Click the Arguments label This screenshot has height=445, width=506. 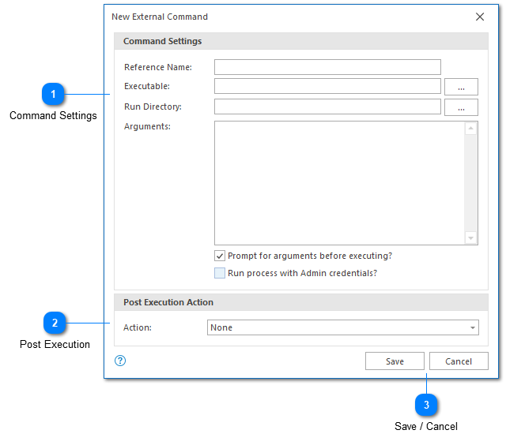coord(147,126)
